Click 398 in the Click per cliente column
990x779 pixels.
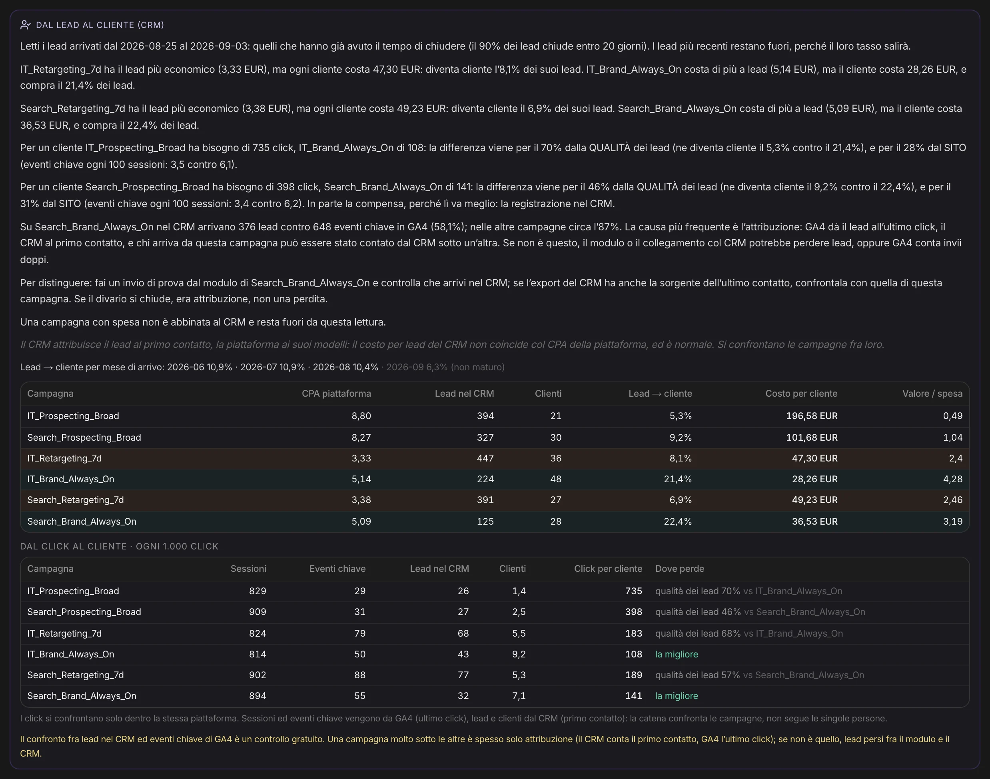point(633,612)
